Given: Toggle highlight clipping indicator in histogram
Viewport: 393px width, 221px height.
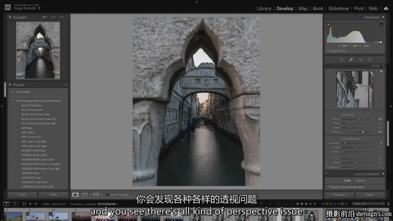Looking at the screenshot, I should 381,24.
